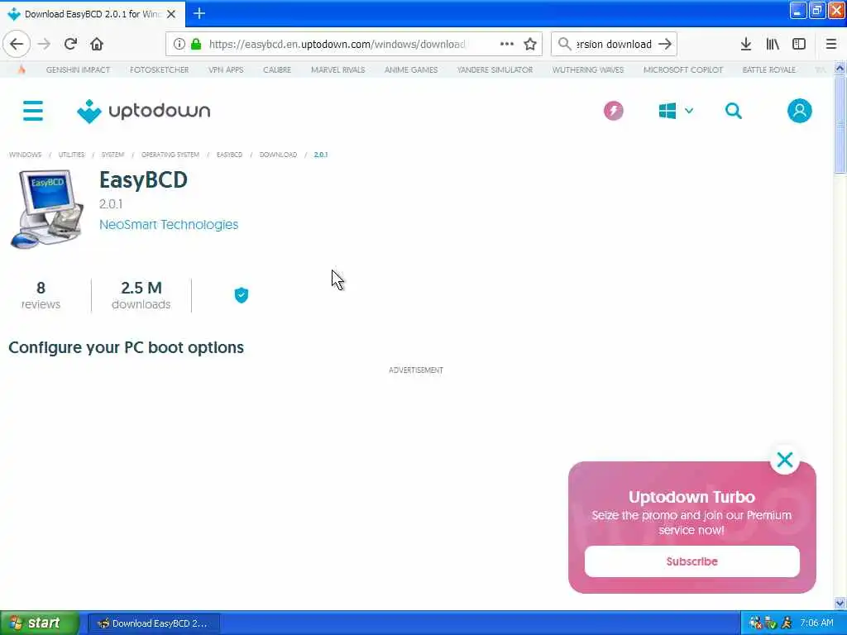
Task: Open Uptodown Turbo lightning icon
Action: pos(613,111)
